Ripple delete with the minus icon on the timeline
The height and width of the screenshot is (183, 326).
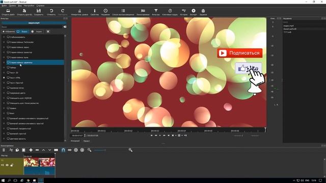[x=37, y=150]
